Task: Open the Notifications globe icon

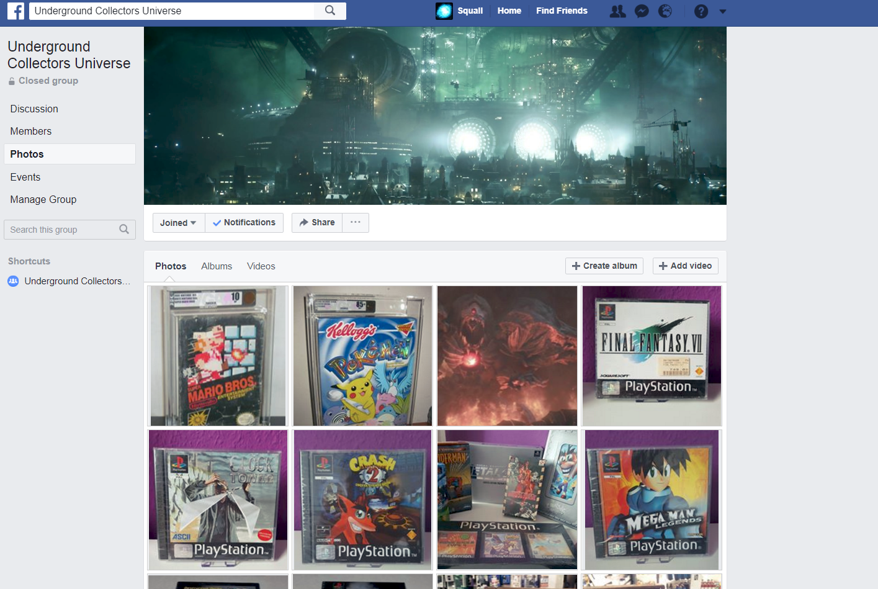Action: [x=665, y=11]
